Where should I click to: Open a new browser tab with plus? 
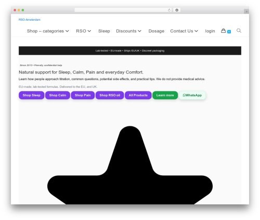tap(246, 11)
